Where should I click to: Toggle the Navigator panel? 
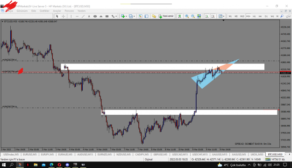[146, 16]
